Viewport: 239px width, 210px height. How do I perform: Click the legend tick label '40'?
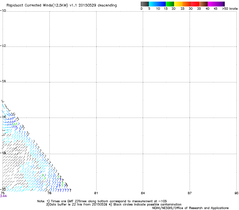pyautogui.click(x=207, y=9)
